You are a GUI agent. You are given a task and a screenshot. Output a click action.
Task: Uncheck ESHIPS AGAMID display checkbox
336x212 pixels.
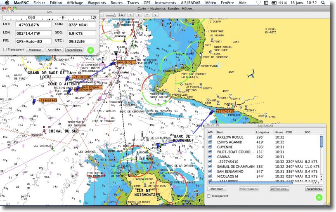click(x=210, y=142)
